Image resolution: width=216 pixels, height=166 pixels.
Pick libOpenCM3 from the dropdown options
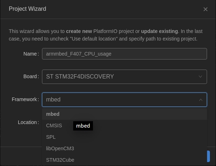tap(60, 148)
